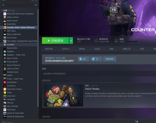Collapse the top library category tree
This screenshot has height=123, width=156.
coord(2,10)
